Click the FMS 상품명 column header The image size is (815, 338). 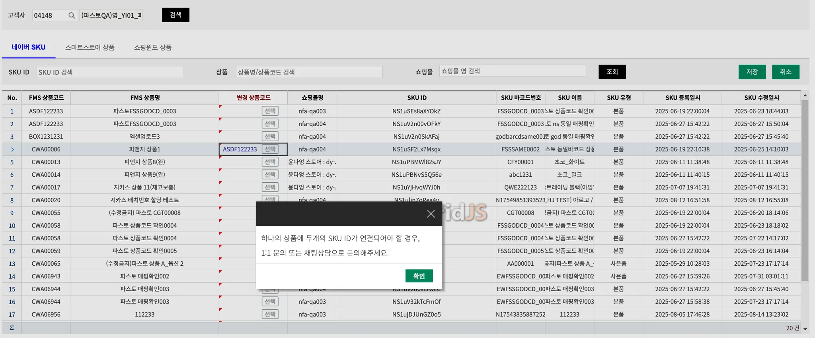pos(145,98)
